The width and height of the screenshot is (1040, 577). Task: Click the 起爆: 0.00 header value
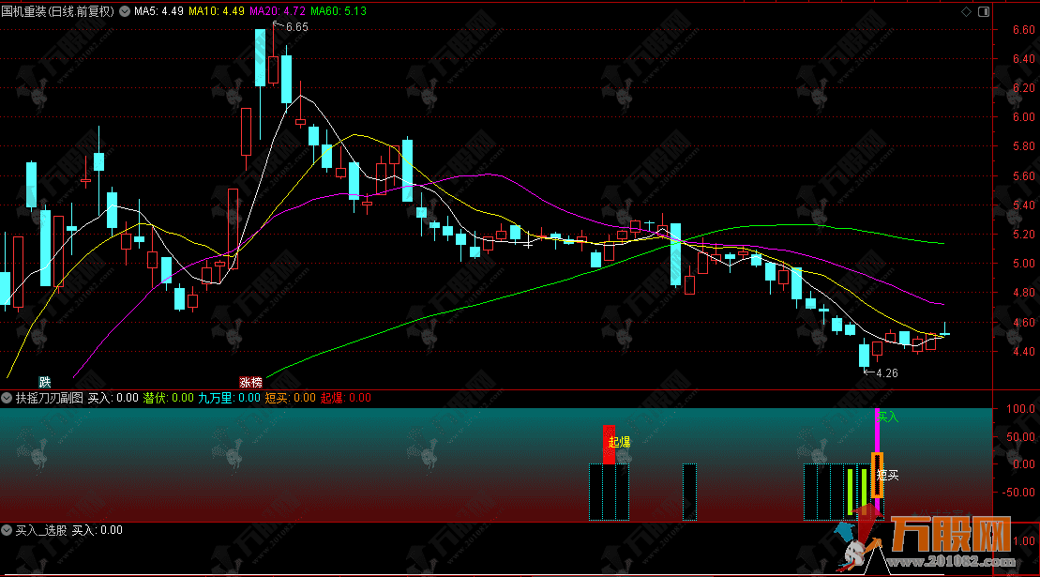(x=345, y=398)
